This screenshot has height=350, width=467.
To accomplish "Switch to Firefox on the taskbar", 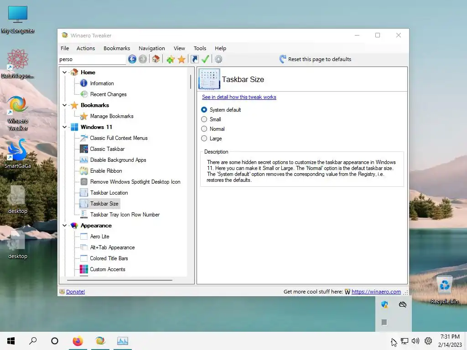I will pyautogui.click(x=78, y=341).
